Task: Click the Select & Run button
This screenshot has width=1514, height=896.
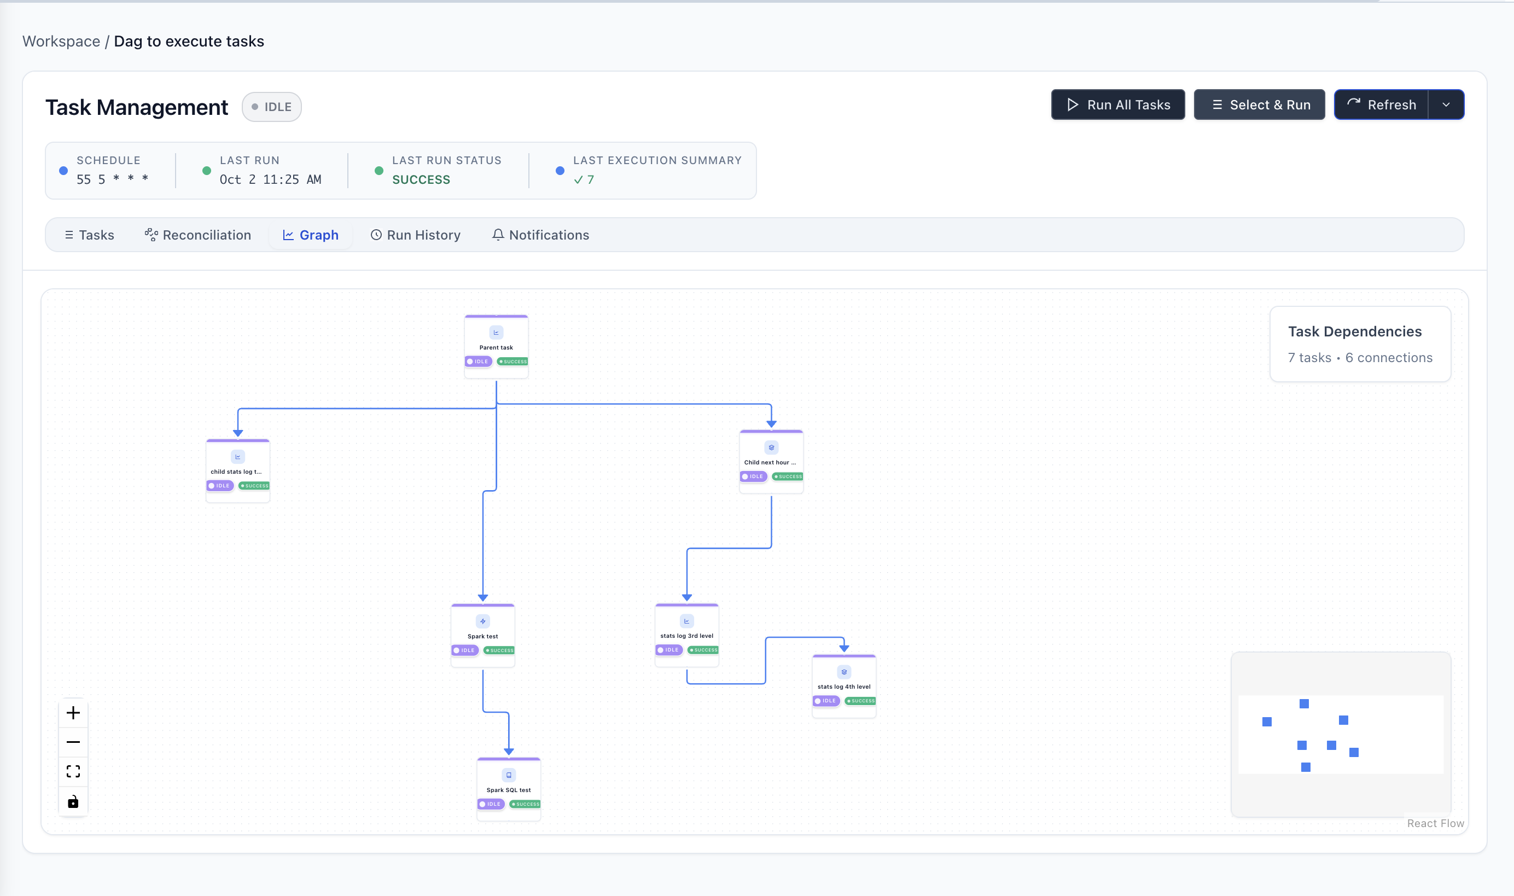Action: [x=1259, y=105]
